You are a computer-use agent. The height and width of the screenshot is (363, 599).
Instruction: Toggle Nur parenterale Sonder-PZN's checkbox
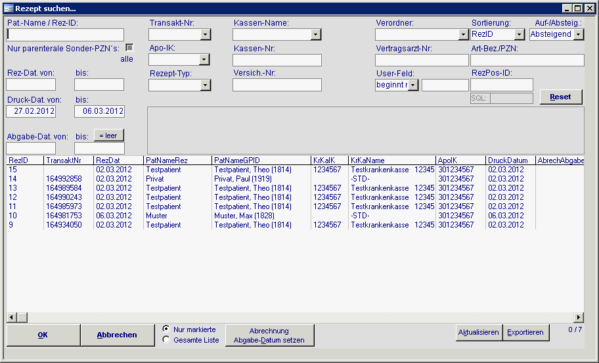(x=129, y=47)
